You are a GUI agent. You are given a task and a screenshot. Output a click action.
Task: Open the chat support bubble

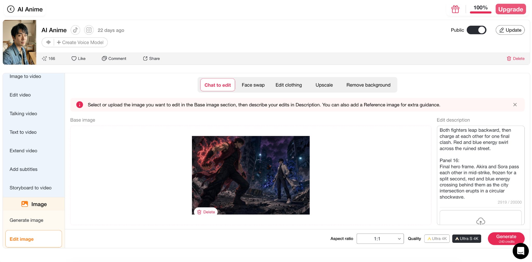pyautogui.click(x=521, y=251)
